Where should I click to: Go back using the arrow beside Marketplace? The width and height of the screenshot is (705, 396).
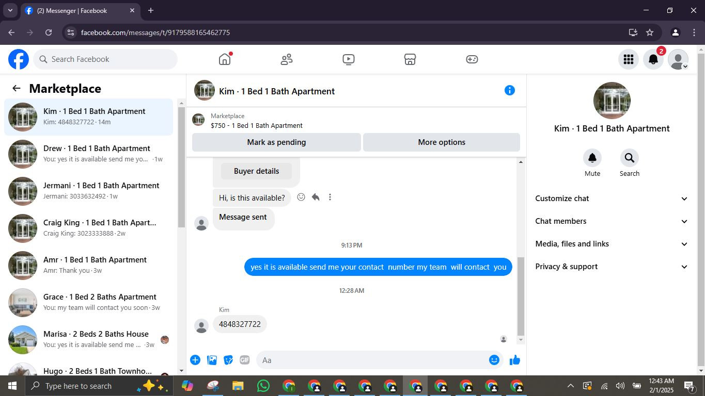17,89
